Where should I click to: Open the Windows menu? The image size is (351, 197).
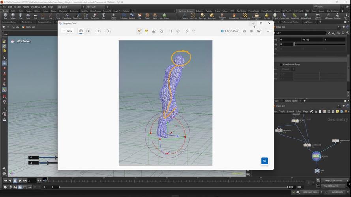[x=35, y=7]
